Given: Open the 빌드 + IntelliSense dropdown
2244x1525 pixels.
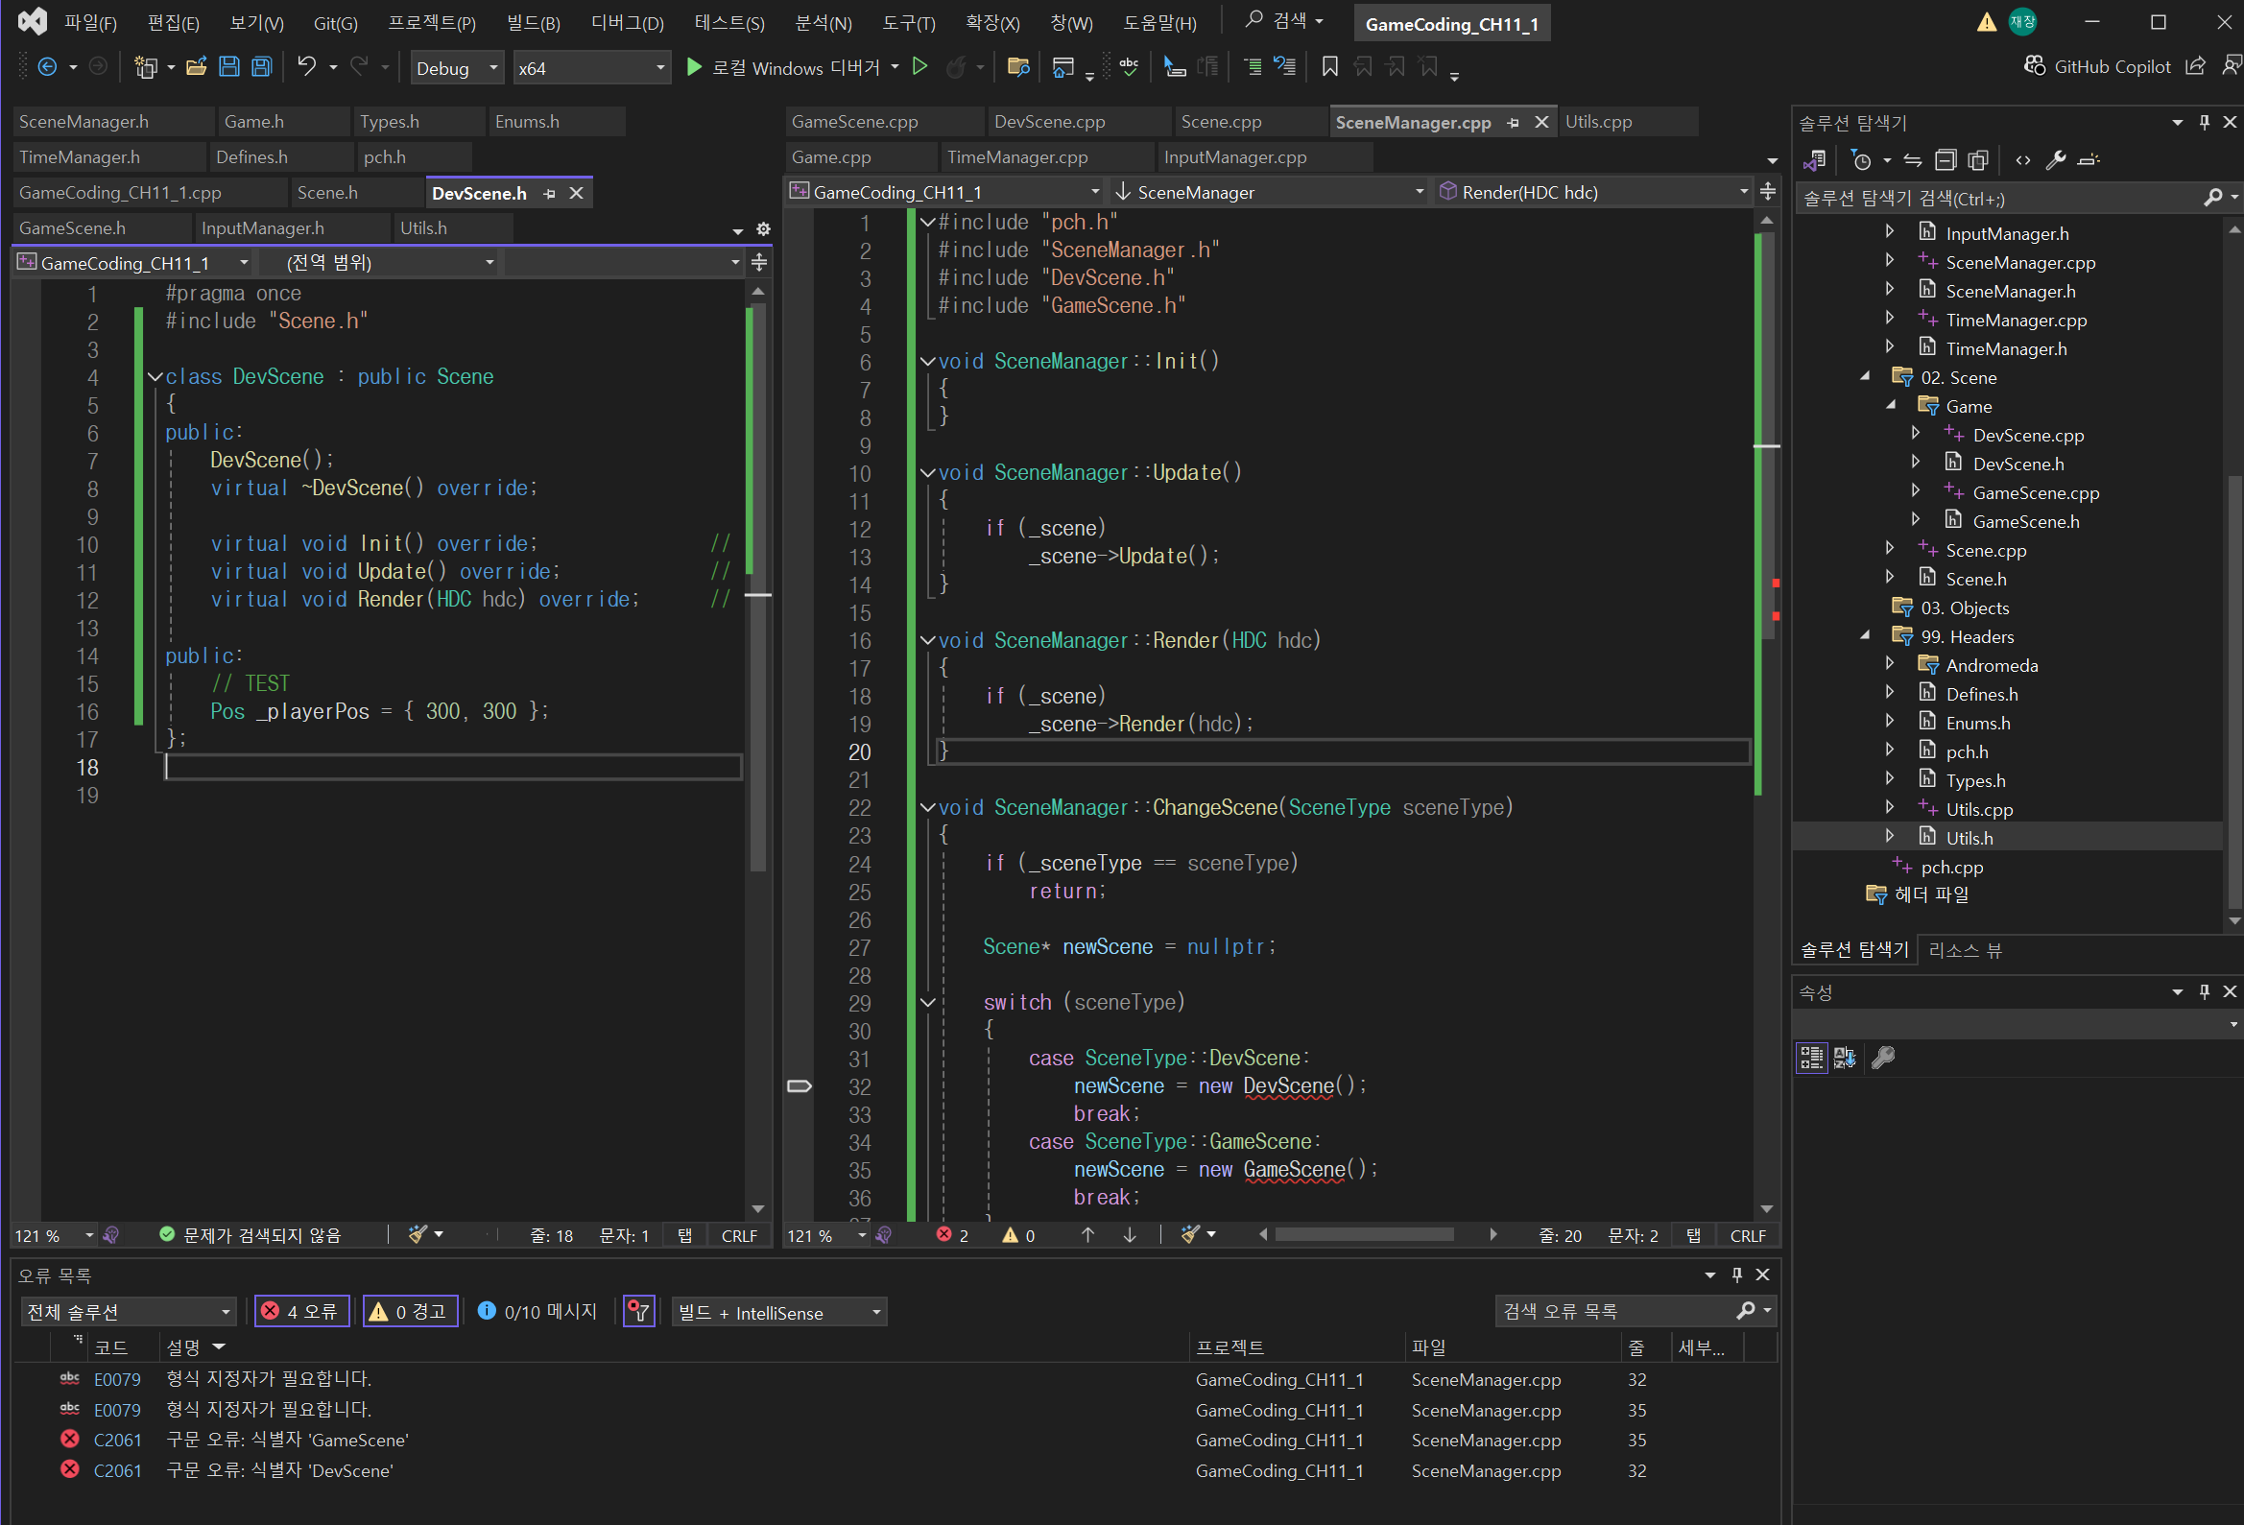Looking at the screenshot, I should (x=779, y=1312).
